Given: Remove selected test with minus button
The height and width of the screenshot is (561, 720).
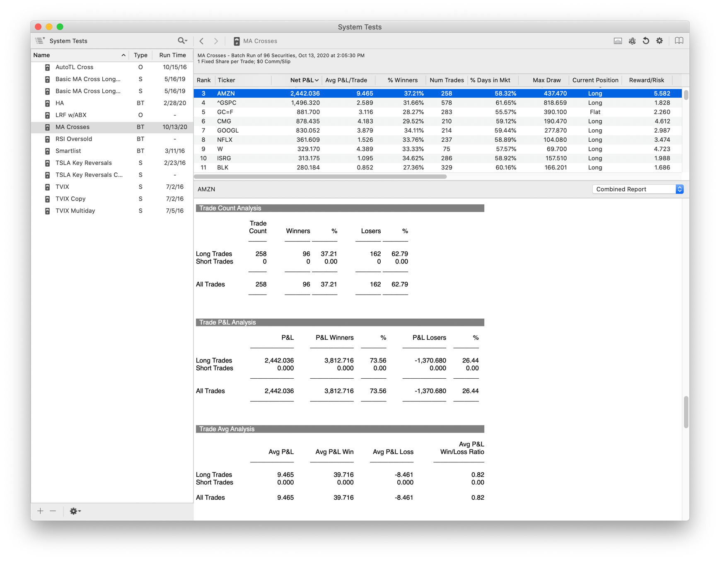Looking at the screenshot, I should tap(53, 511).
